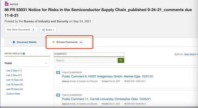
Task: Click comment icon beside Cornell University submission
Action: pos(58,95)
